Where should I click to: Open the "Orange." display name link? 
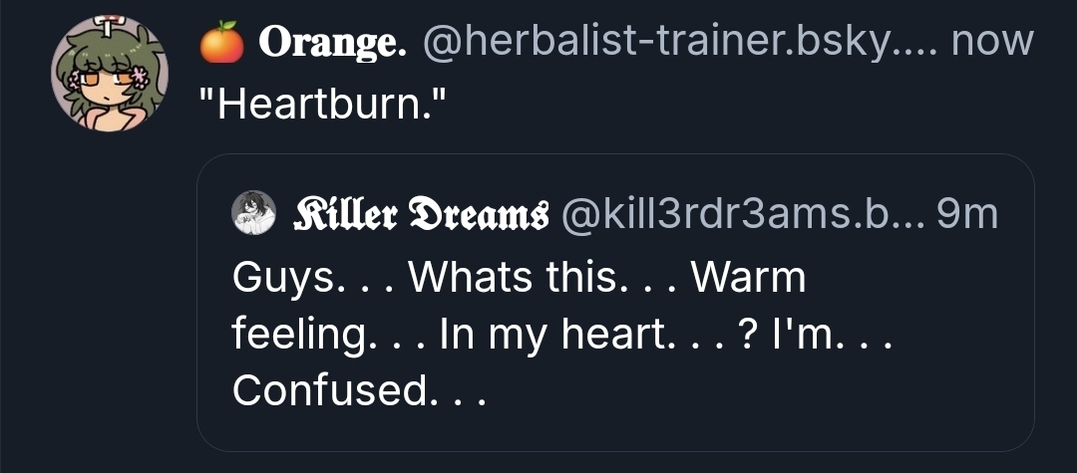[331, 43]
